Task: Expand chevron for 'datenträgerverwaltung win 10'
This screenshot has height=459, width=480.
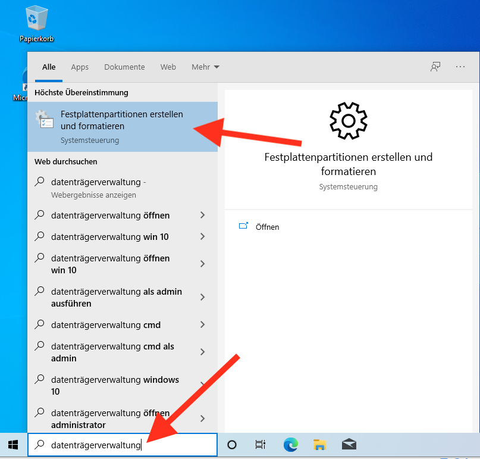Action: point(202,236)
